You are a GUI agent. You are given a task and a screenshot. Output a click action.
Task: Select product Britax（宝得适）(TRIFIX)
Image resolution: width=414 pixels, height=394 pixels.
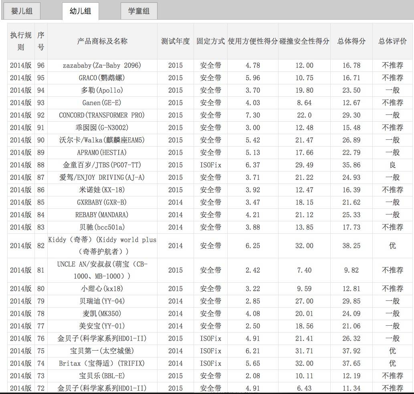102,363
